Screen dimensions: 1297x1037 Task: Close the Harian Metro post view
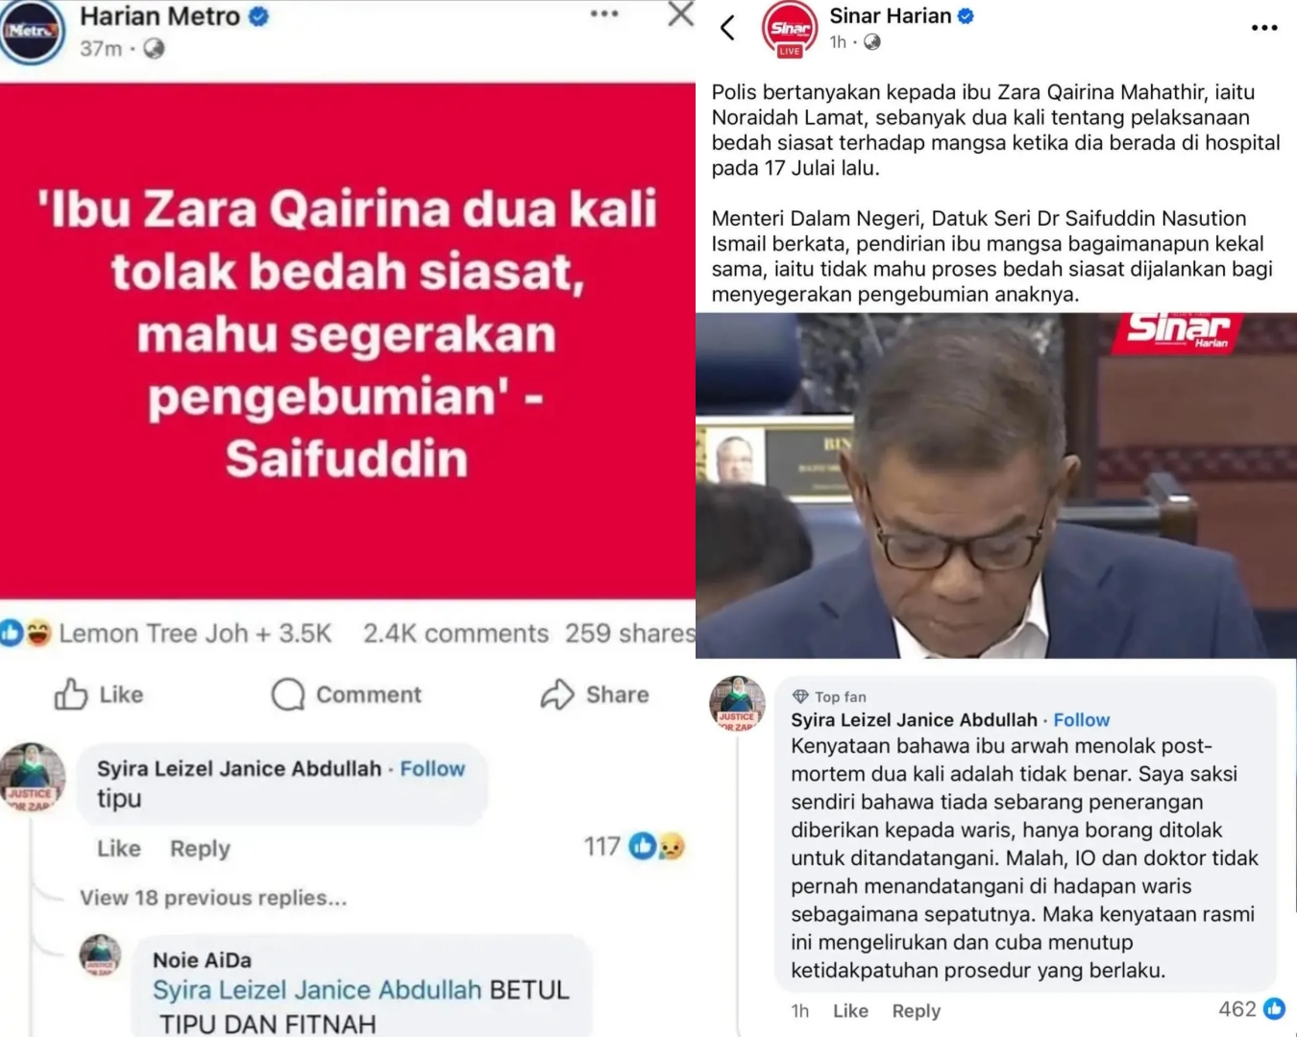click(681, 13)
